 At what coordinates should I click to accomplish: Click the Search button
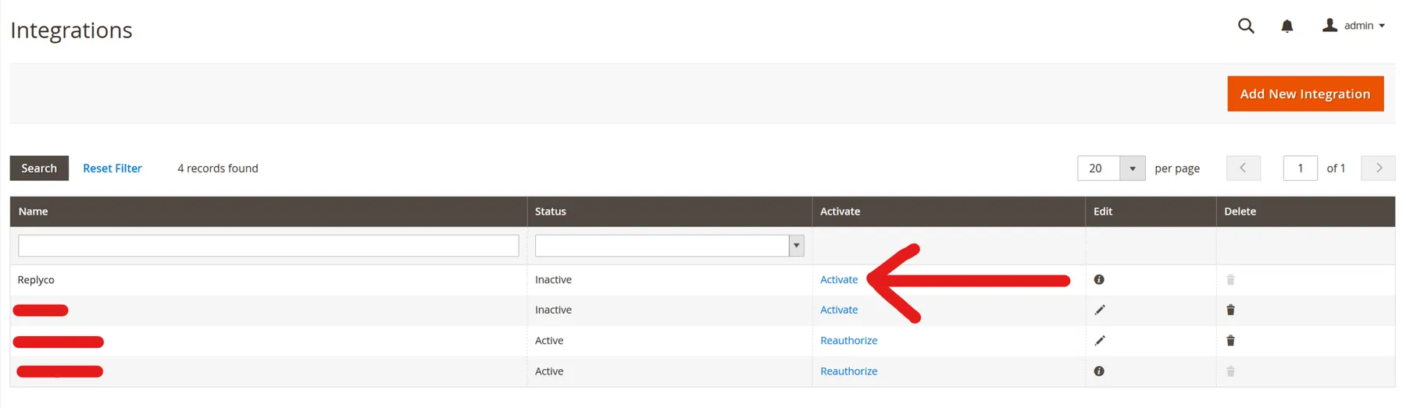click(x=39, y=168)
